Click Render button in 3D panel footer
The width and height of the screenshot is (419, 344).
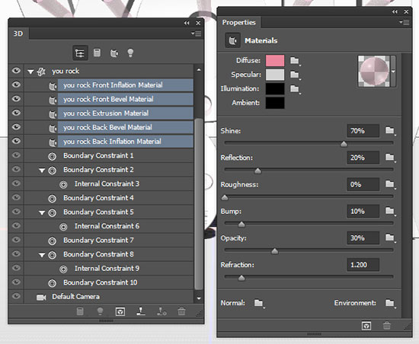click(x=120, y=311)
